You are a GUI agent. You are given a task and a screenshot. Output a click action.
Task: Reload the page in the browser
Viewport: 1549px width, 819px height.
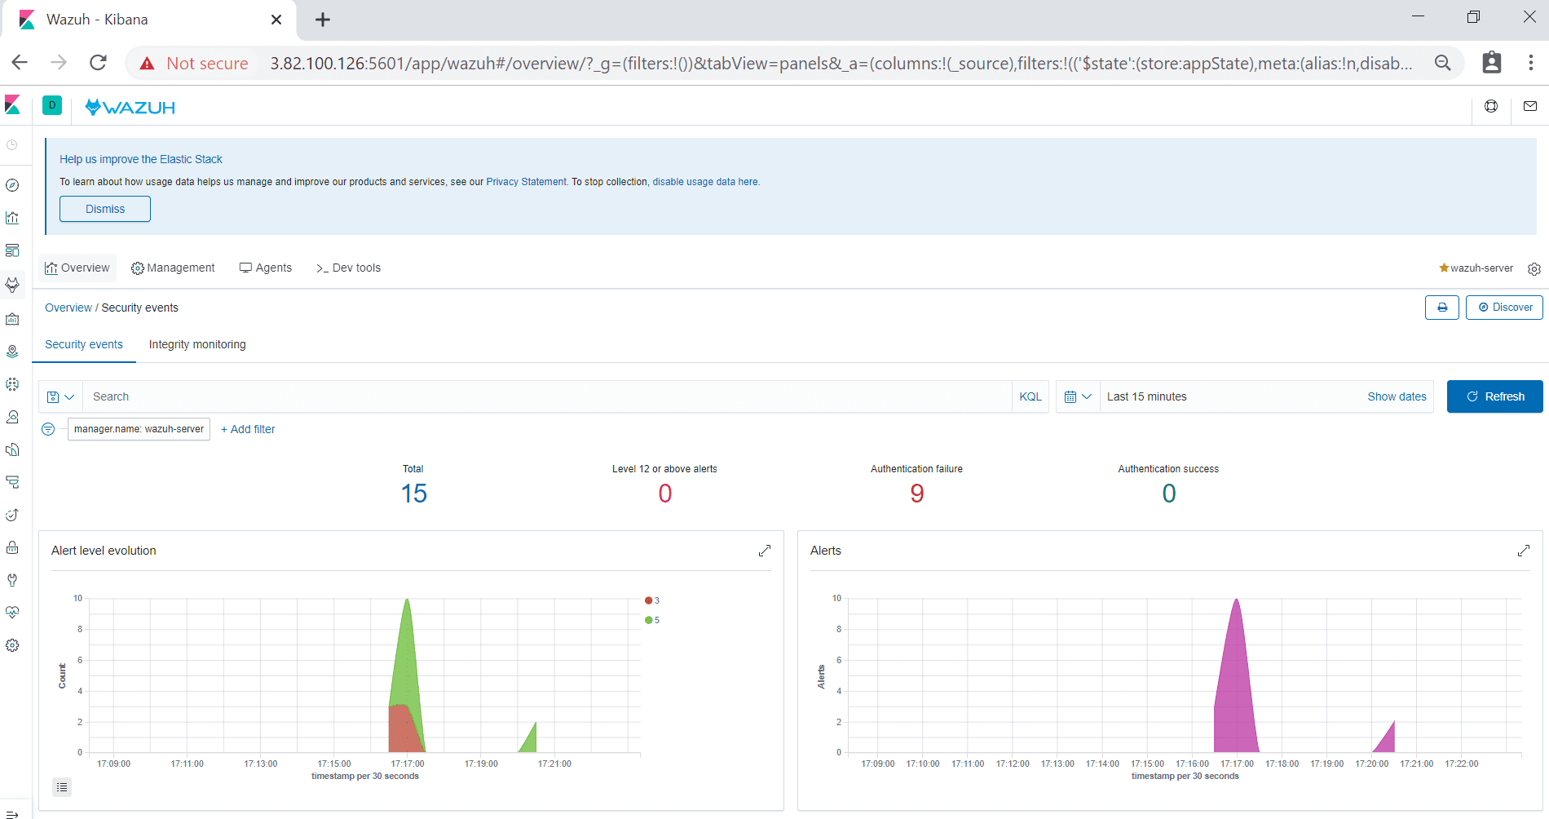[99, 63]
